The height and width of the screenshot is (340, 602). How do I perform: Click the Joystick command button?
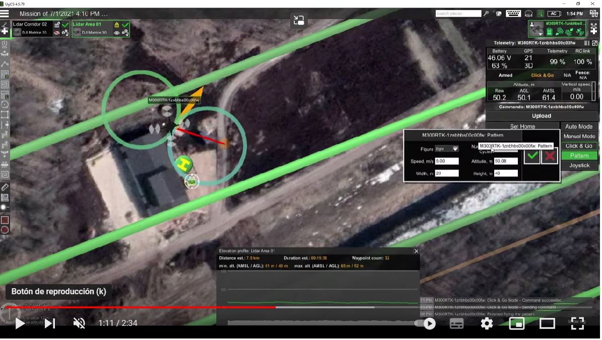tap(579, 165)
